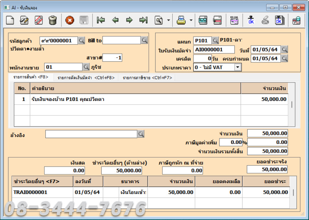The width and height of the screenshot is (309, 220).
Task: Click the คำอธิบาย column header
Action: [135, 88]
